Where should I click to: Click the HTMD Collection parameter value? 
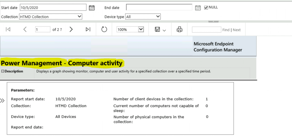point(71,106)
